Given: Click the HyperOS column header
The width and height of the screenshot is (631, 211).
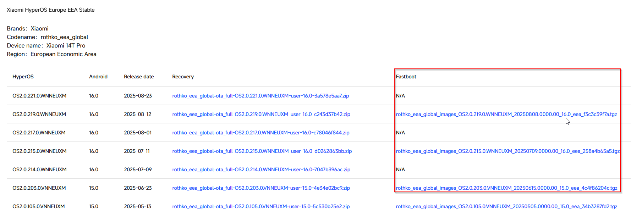Looking at the screenshot, I should [x=23, y=77].
